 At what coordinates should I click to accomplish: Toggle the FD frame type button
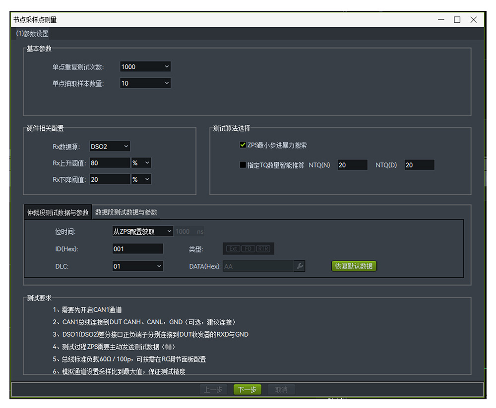[248, 249]
